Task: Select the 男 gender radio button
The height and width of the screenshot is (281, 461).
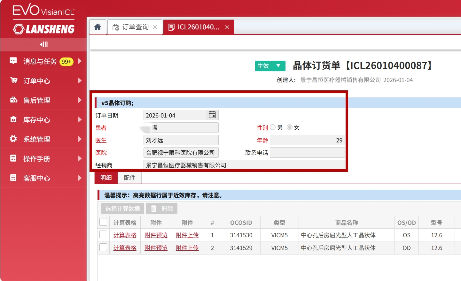Action: pyautogui.click(x=273, y=127)
